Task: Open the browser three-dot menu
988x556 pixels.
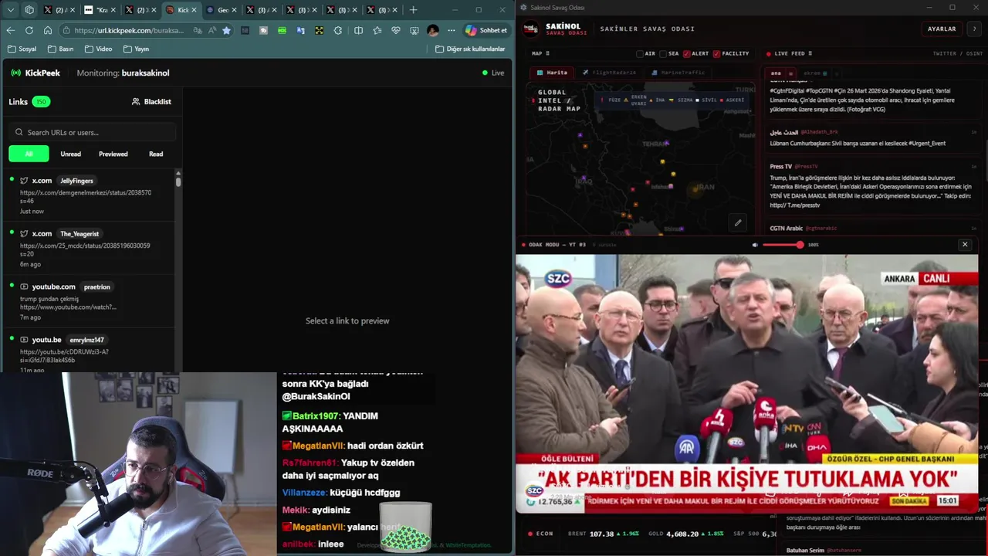Action: click(x=452, y=30)
